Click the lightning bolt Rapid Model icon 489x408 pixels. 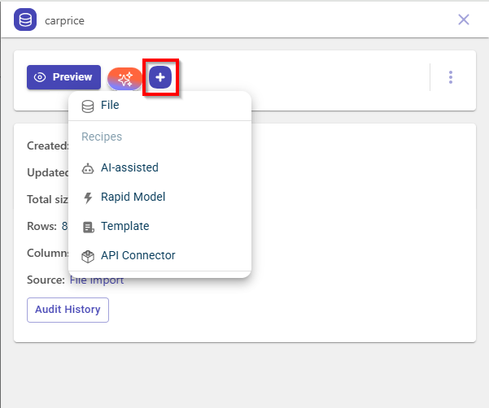88,197
